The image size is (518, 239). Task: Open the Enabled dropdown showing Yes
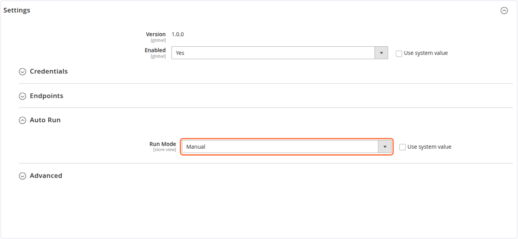coord(280,53)
